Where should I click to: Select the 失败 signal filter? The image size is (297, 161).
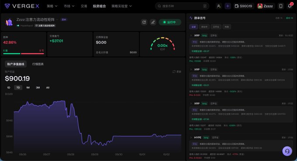(227, 27)
